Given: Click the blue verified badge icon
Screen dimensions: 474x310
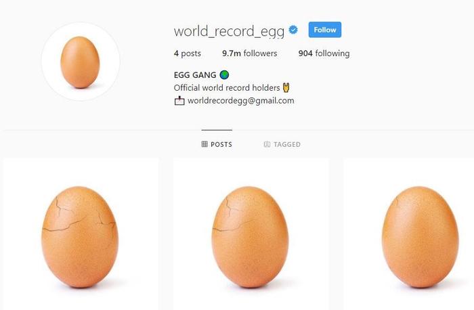Looking at the screenshot, I should point(293,30).
